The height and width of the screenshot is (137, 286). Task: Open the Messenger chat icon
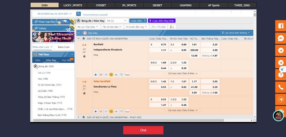[x=281, y=38]
